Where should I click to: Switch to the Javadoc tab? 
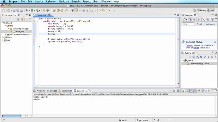[52, 91]
